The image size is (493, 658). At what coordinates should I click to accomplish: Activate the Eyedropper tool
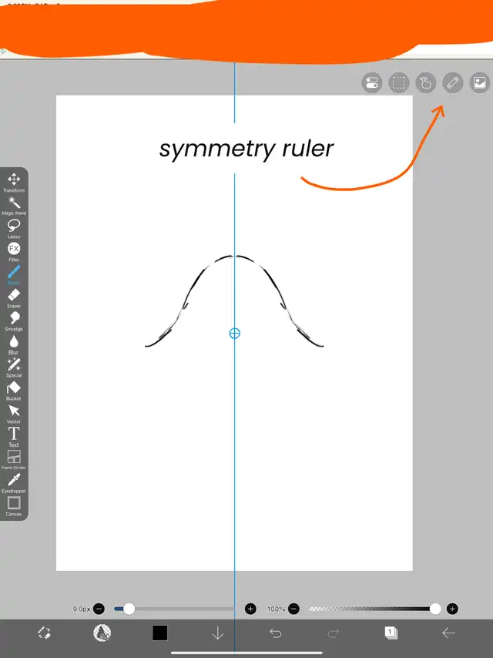tap(14, 481)
